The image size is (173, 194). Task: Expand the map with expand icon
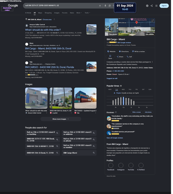coord(153,21)
